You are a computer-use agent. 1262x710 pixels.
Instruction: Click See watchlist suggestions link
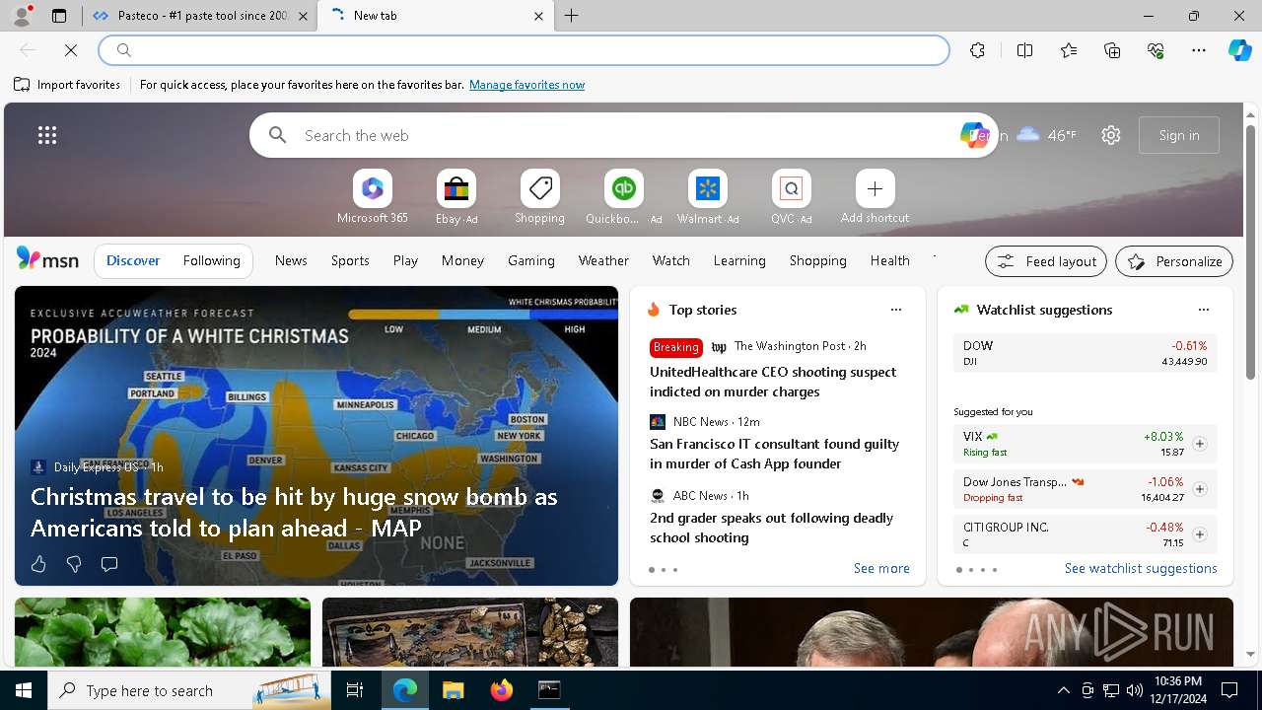pos(1141,569)
